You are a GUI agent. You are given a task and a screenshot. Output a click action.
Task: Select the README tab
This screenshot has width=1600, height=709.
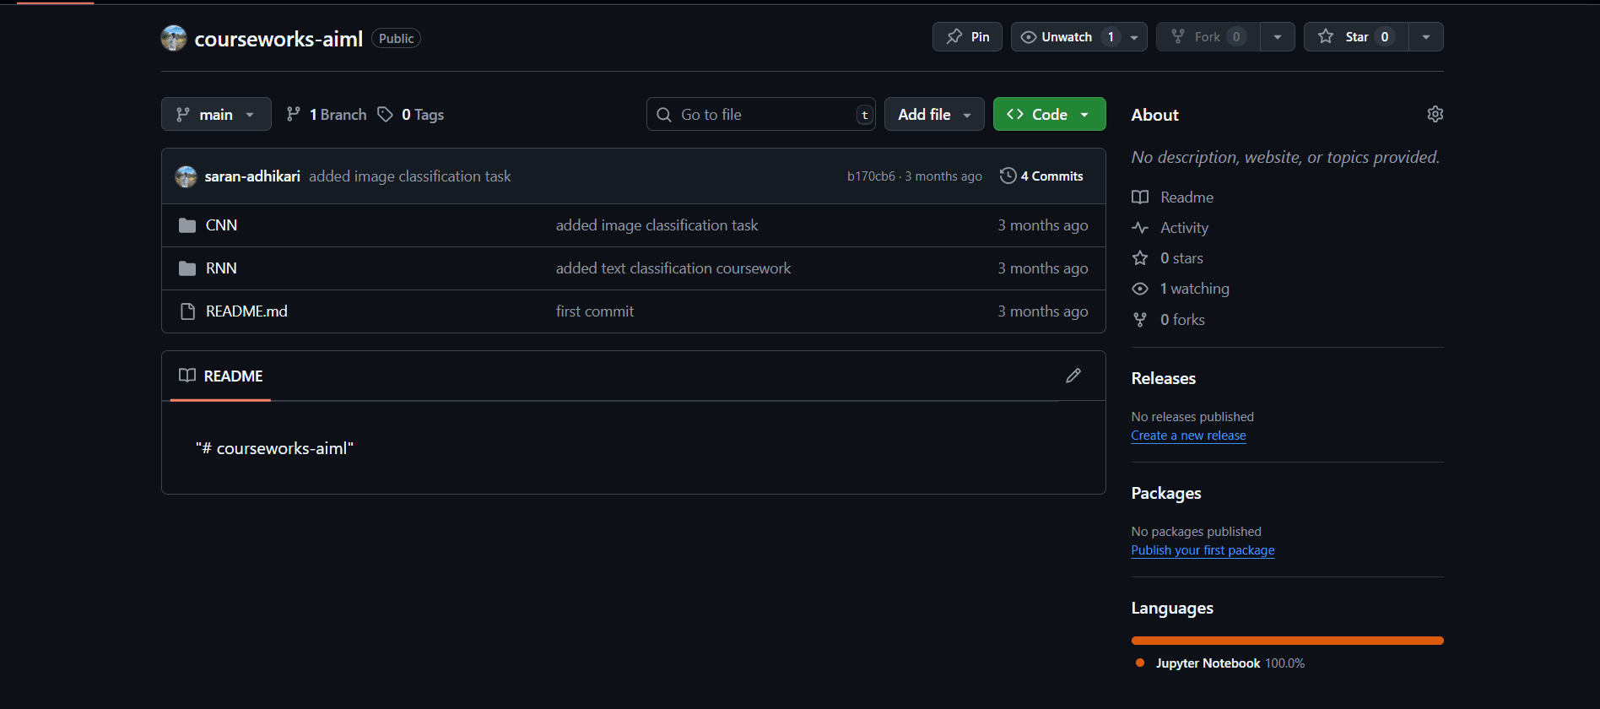pyautogui.click(x=221, y=376)
